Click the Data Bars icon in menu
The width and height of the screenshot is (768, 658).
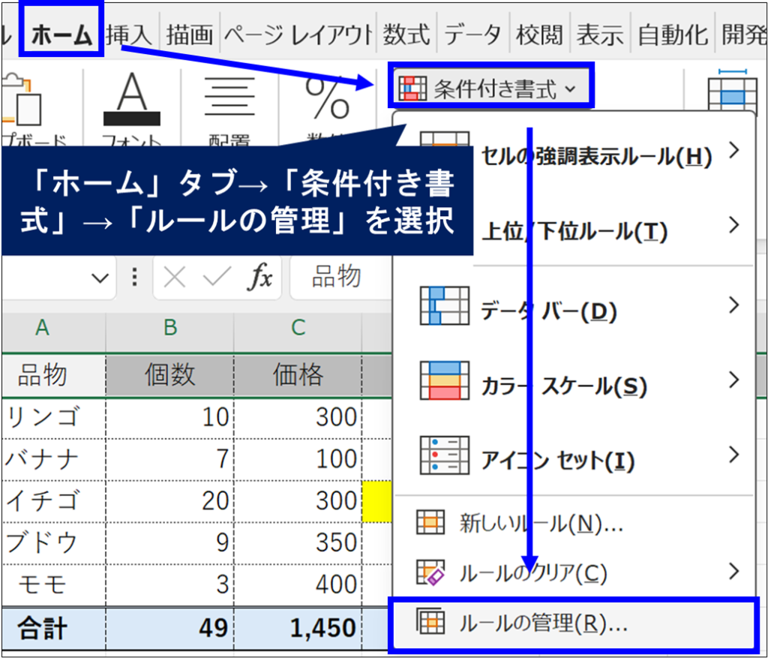click(444, 305)
